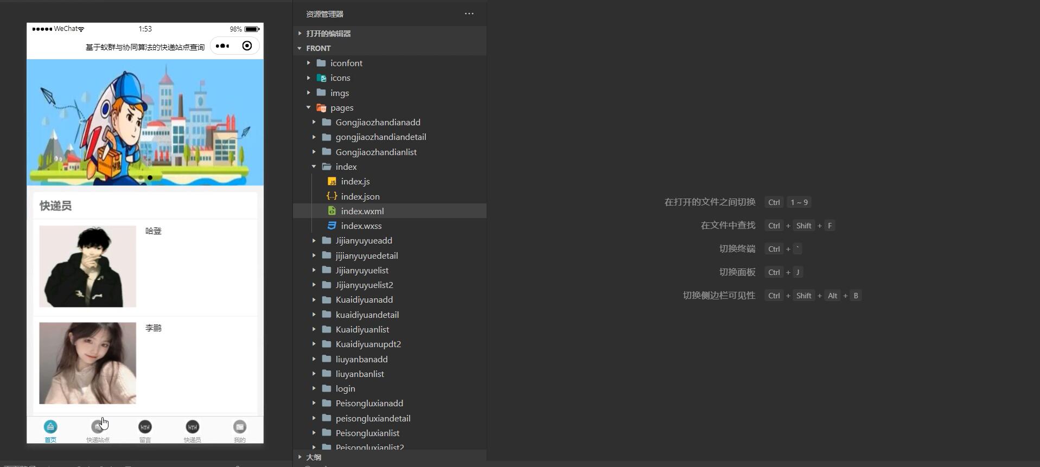
Task: Click the iconfont folder icon
Action: [x=321, y=63]
